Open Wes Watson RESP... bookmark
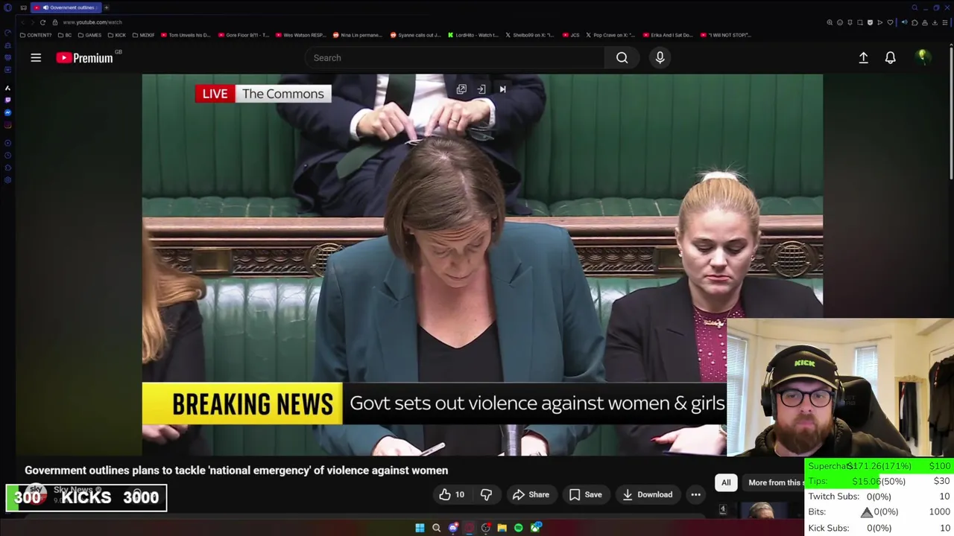Viewport: 954px width, 536px height. point(300,35)
